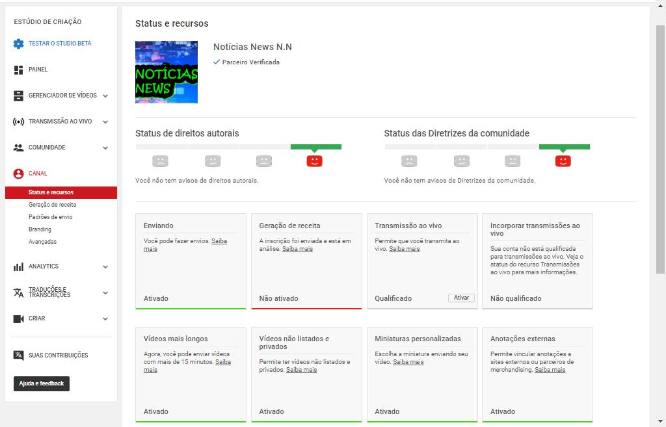Image resolution: width=666 pixels, height=427 pixels.
Task: Expand the Transmissão ao vivo chevron
Action: [x=105, y=122]
